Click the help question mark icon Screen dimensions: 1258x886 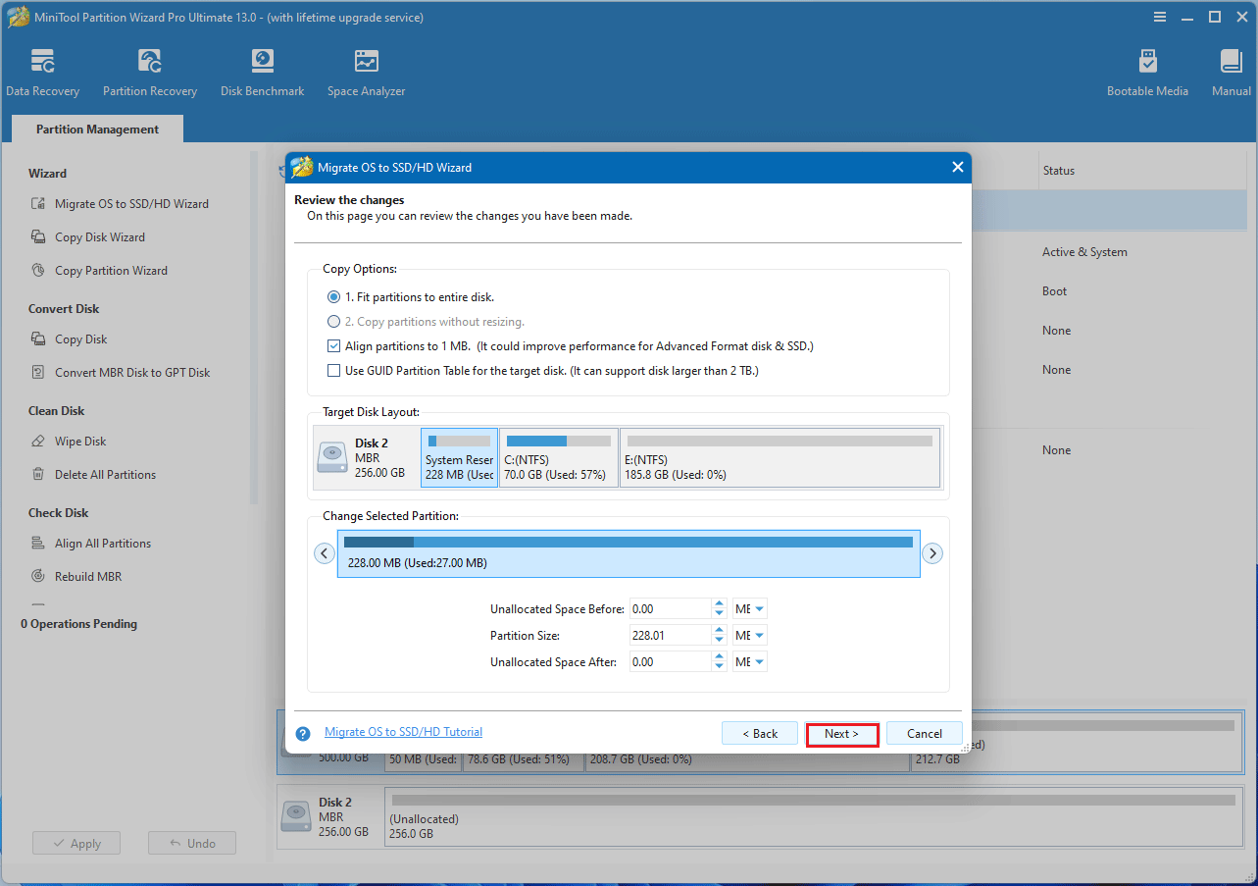pyautogui.click(x=300, y=732)
